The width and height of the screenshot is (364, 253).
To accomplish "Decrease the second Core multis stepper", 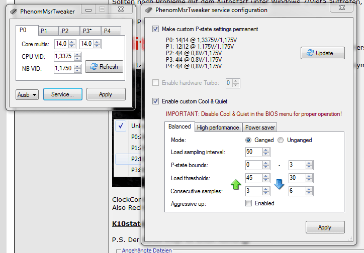I will click(x=97, y=46).
